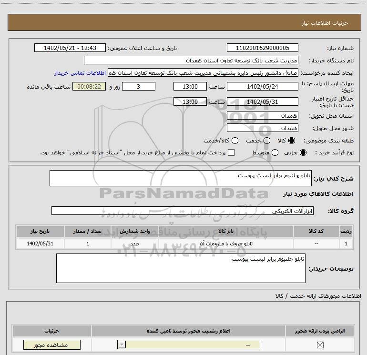The image size is (367, 355).
Task: Toggle the mandatory permit checkbox
Action: click(x=320, y=345)
